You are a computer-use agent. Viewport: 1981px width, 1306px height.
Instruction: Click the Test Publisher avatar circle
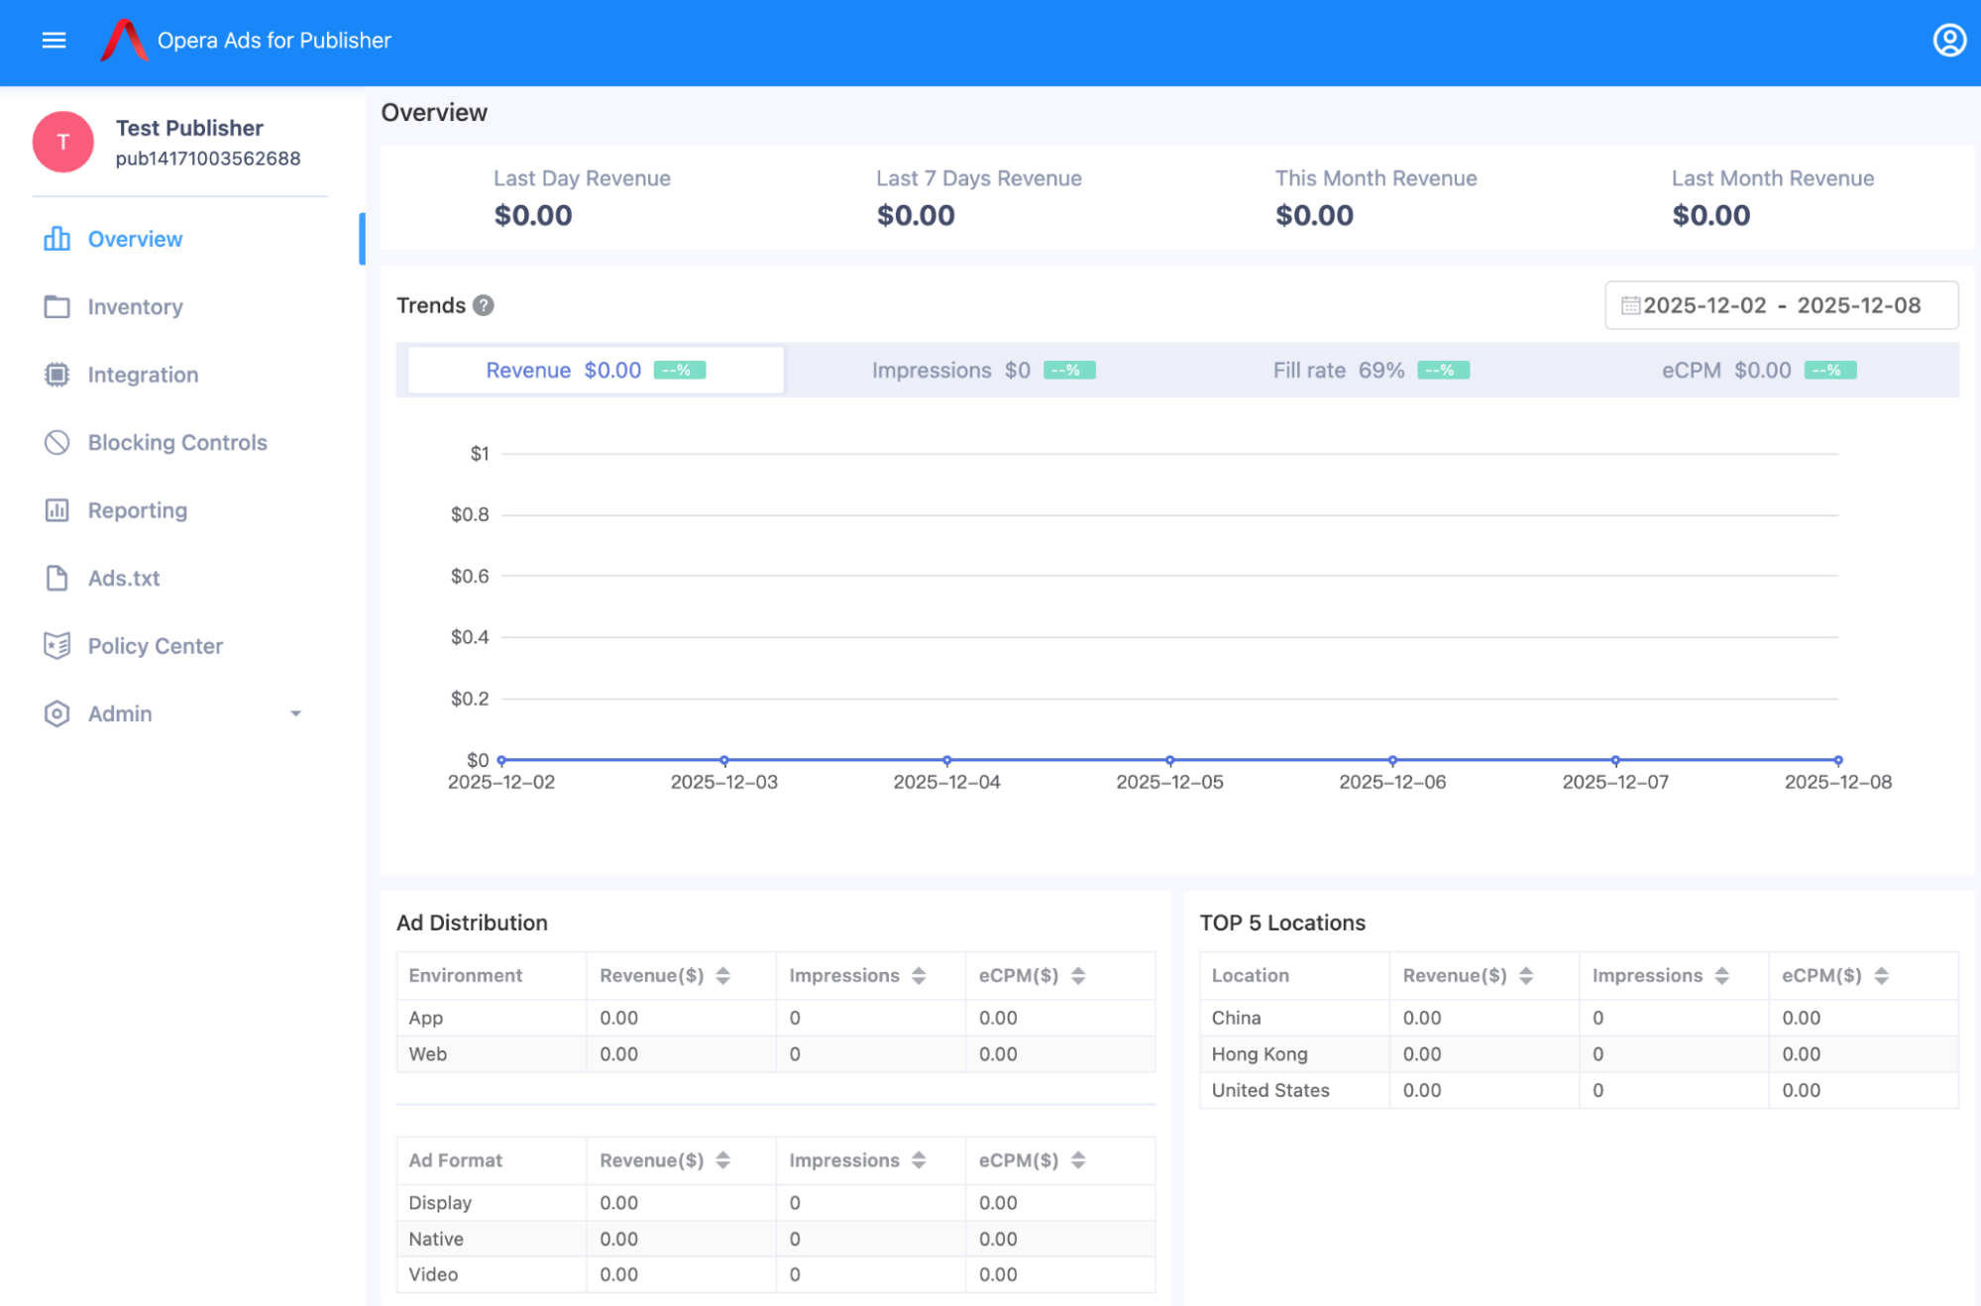pos(63,142)
